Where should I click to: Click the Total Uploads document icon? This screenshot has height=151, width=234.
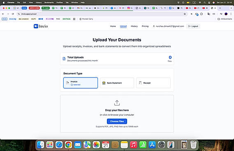[64, 59]
